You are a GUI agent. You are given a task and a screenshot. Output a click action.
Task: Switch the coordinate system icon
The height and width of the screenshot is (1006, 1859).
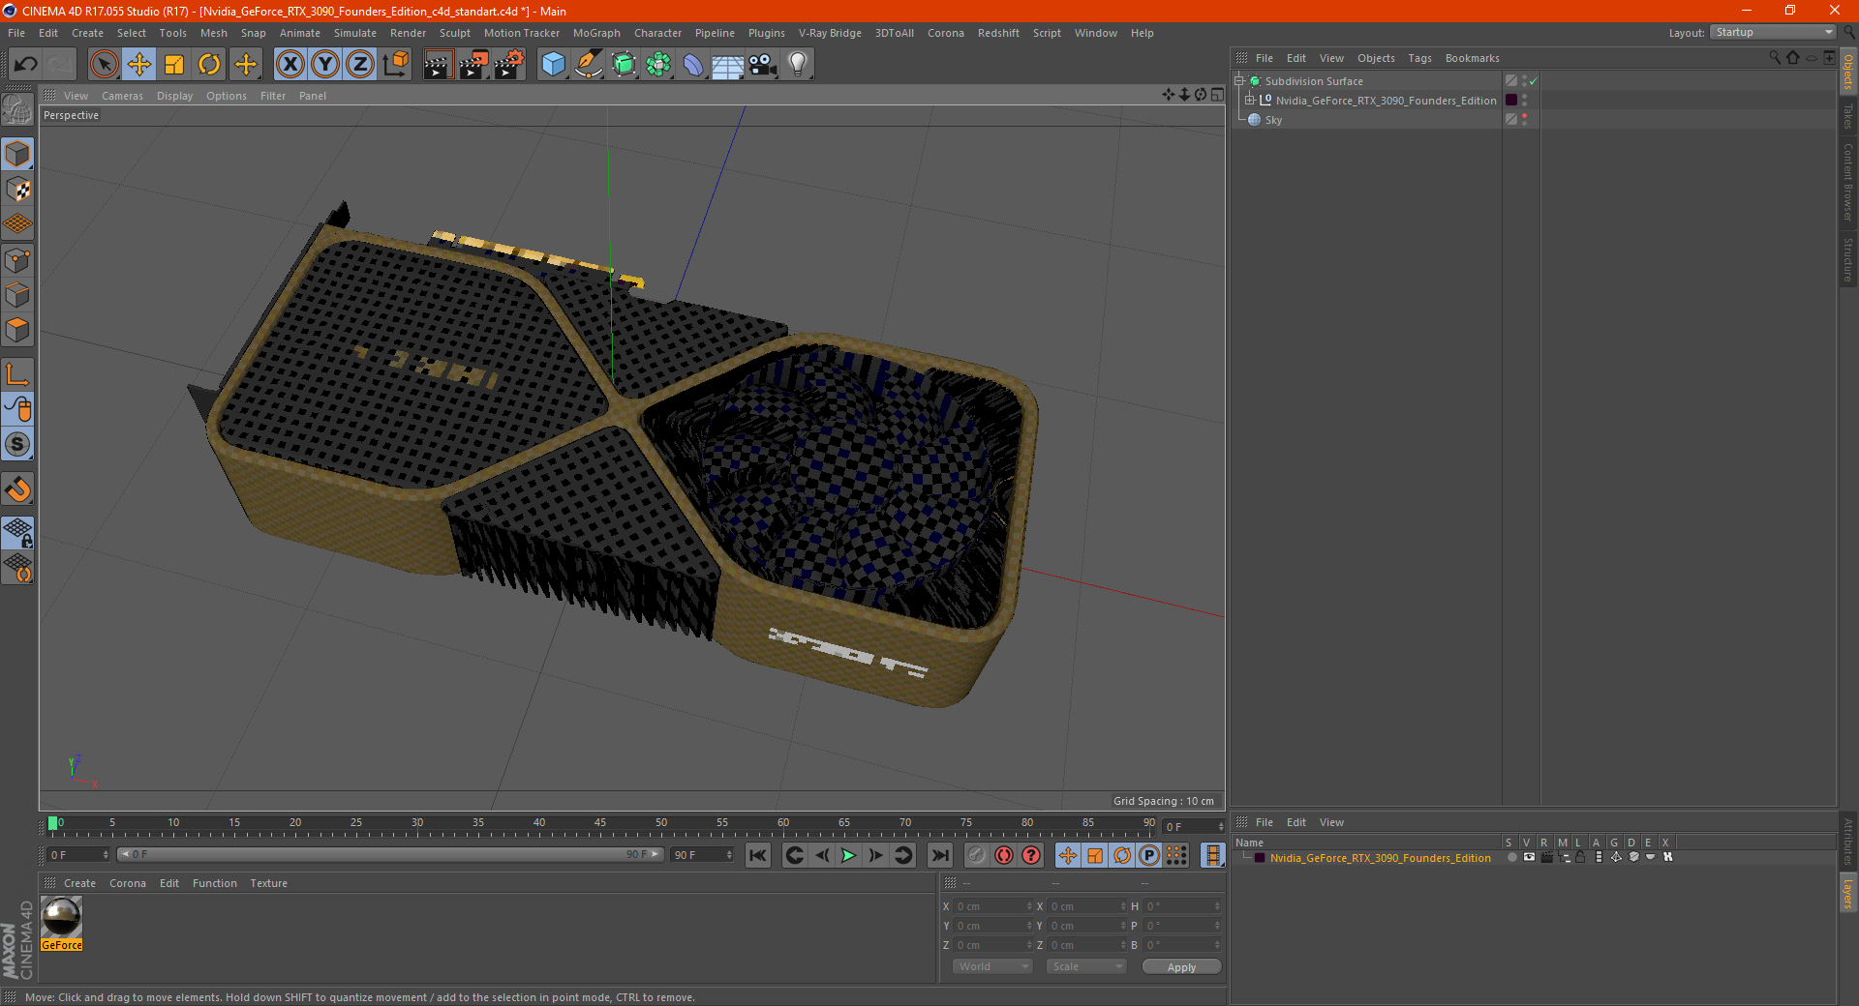coord(395,65)
